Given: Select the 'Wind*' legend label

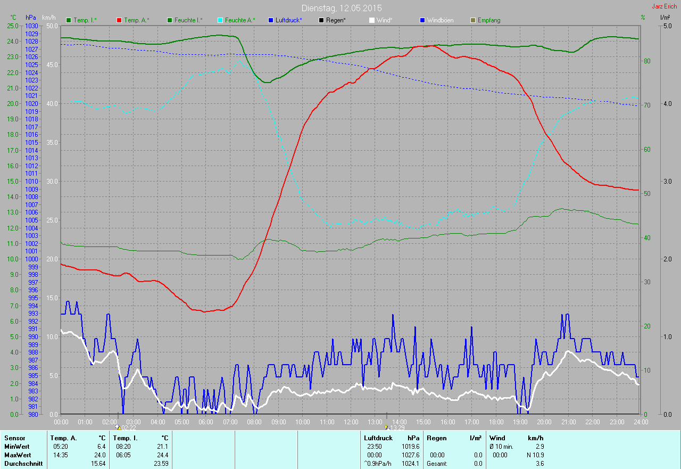Looking at the screenshot, I should tap(385, 20).
